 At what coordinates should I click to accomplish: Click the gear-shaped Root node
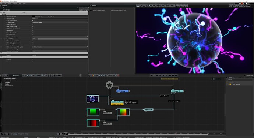[x=109, y=85]
